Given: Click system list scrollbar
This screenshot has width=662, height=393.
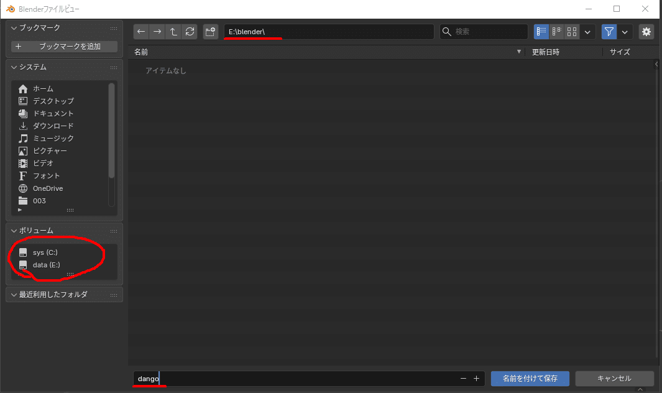Looking at the screenshot, I should [111, 131].
